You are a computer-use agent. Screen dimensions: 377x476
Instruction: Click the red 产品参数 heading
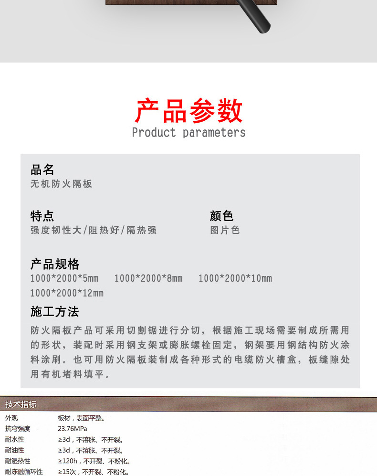(188, 110)
